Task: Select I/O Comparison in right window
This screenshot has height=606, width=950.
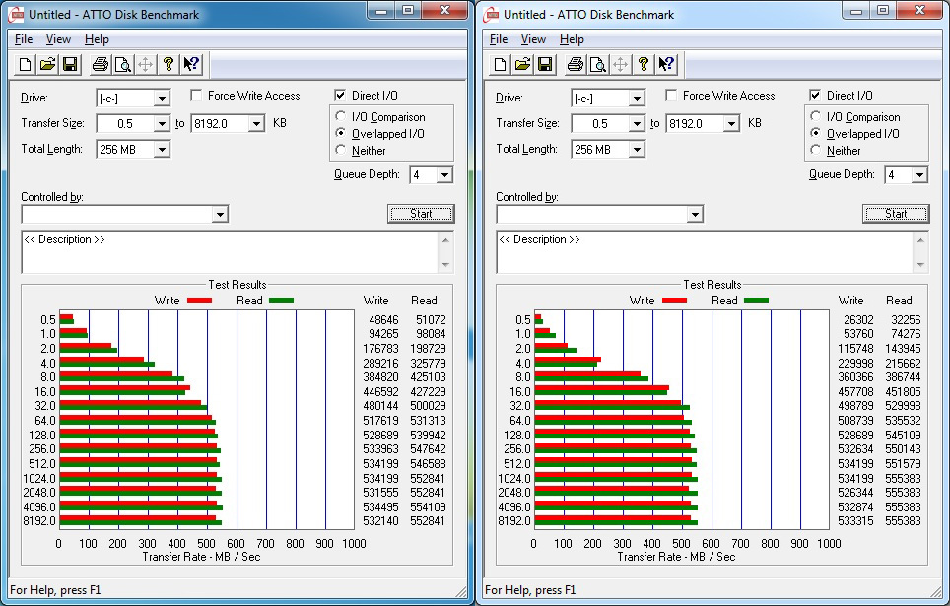Action: coord(816,116)
